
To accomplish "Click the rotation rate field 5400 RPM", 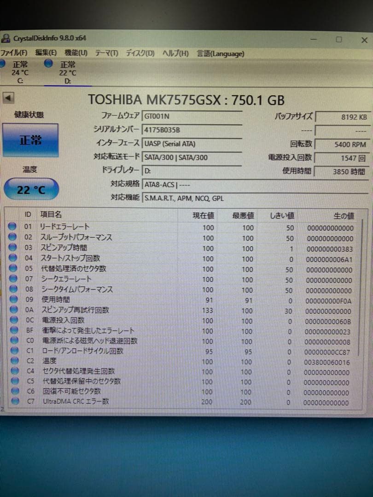I will click(343, 144).
